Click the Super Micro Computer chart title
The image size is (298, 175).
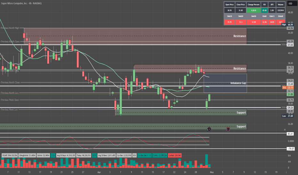pyautogui.click(x=21, y=3)
